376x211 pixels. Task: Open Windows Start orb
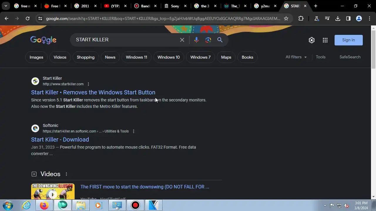[8, 205]
